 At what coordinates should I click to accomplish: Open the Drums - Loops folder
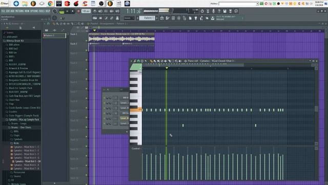coord(18,123)
